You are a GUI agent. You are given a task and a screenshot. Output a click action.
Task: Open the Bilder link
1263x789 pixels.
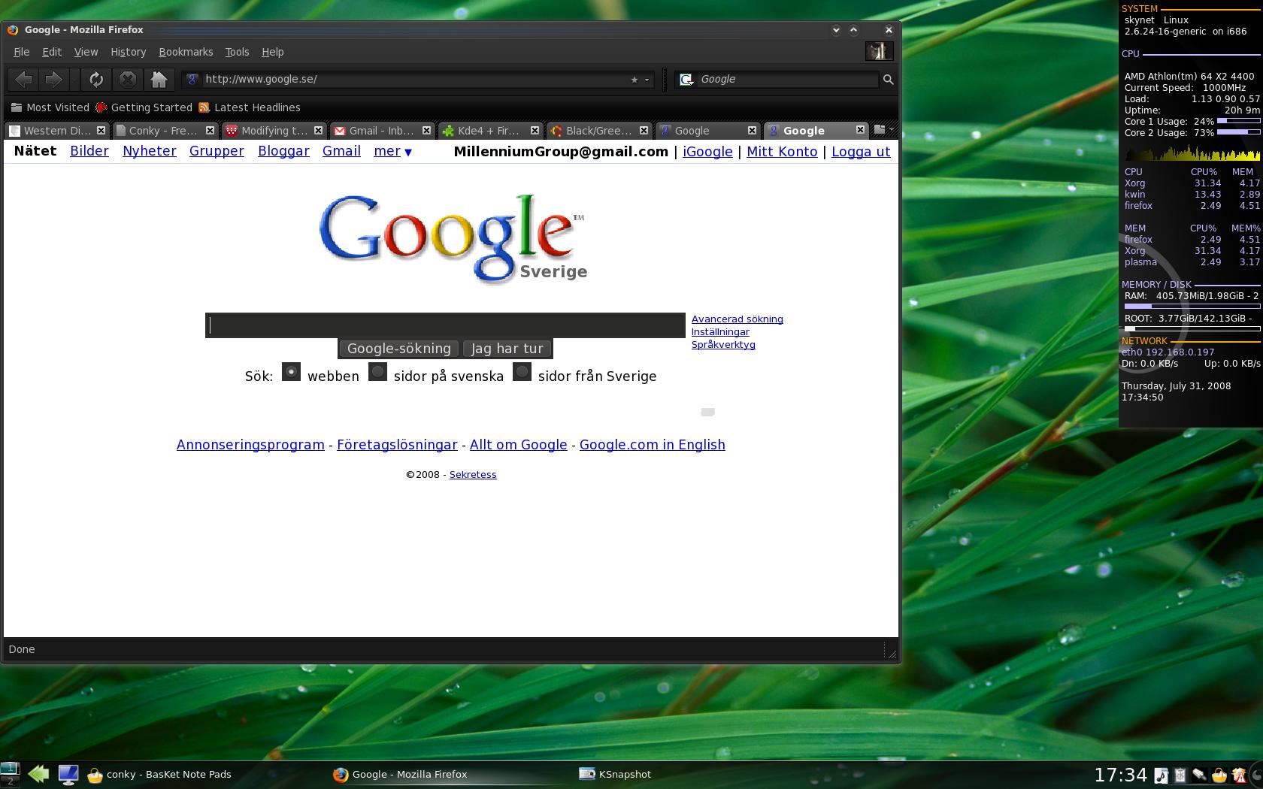(89, 151)
